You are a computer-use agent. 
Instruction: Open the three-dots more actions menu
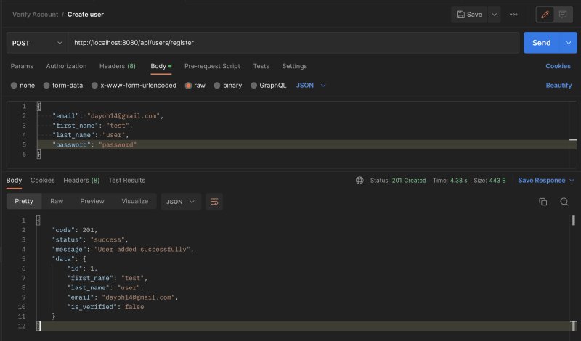[x=513, y=15]
